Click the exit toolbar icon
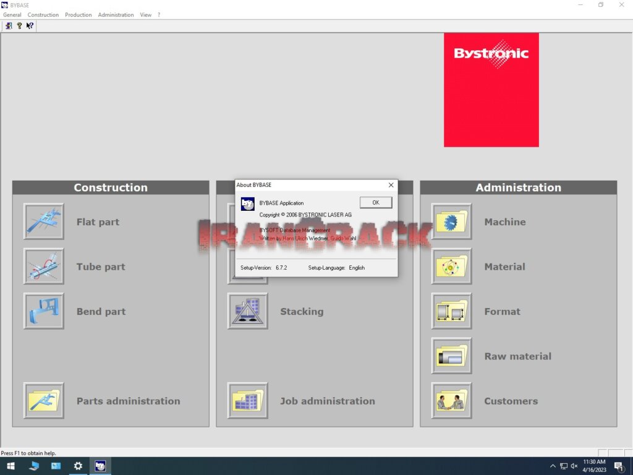The image size is (633, 475). pos(8,25)
